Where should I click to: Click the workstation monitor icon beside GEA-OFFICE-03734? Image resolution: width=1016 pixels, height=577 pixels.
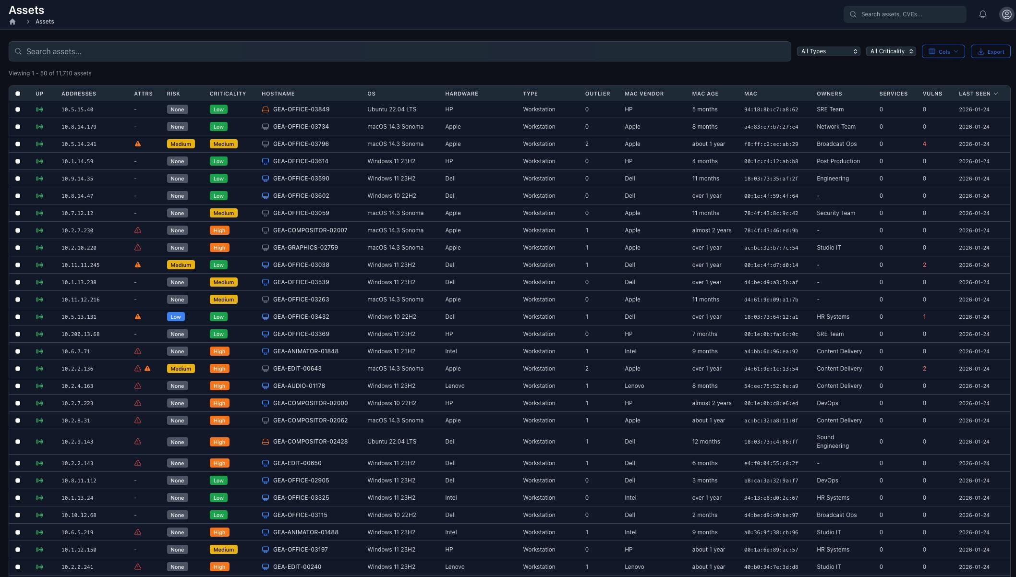(266, 127)
